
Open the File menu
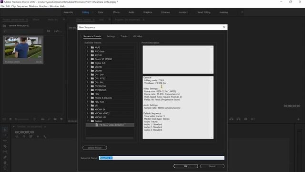coord(2,6)
